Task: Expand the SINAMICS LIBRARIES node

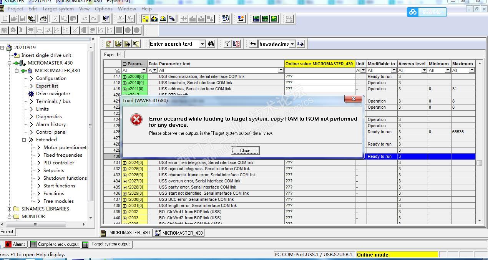Action: (x=10, y=209)
